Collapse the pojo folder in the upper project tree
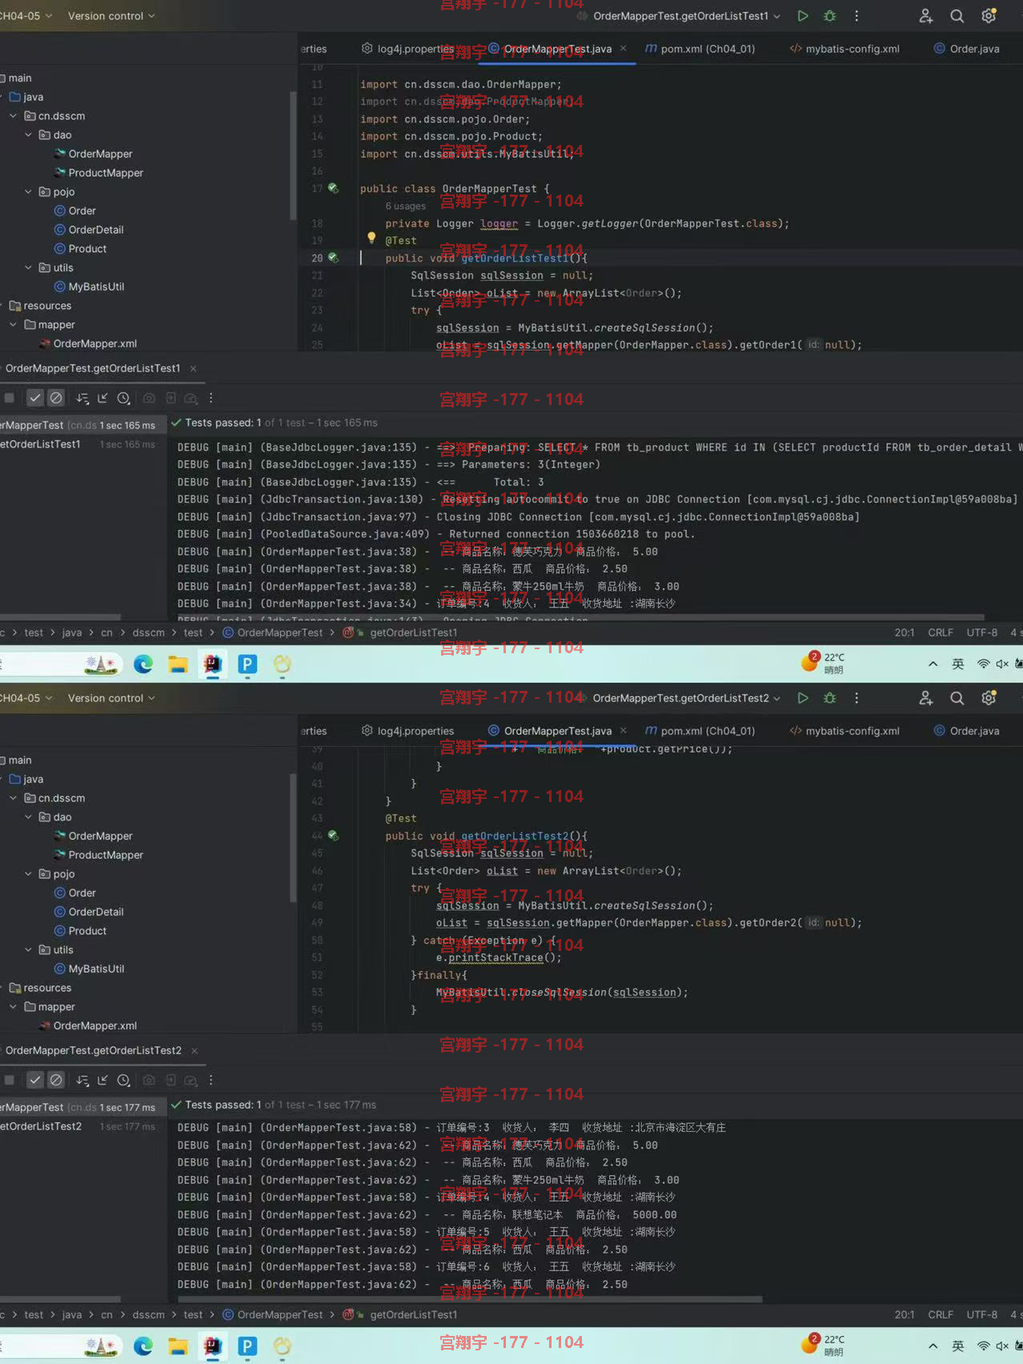 28,192
